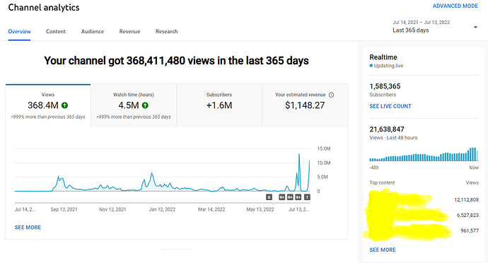Expand the date range dropdown arrow
Image resolution: width=488 pixels, height=263 pixels.
pos(475,28)
